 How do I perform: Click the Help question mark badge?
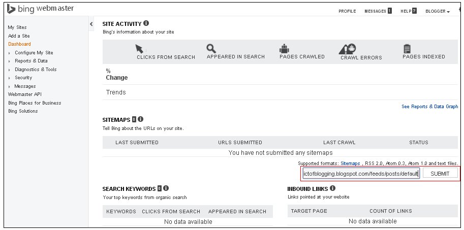[x=414, y=11]
